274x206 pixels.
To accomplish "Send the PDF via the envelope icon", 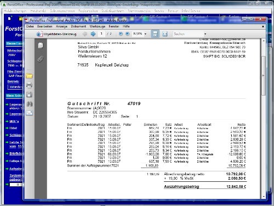I will click(x=29, y=113).
